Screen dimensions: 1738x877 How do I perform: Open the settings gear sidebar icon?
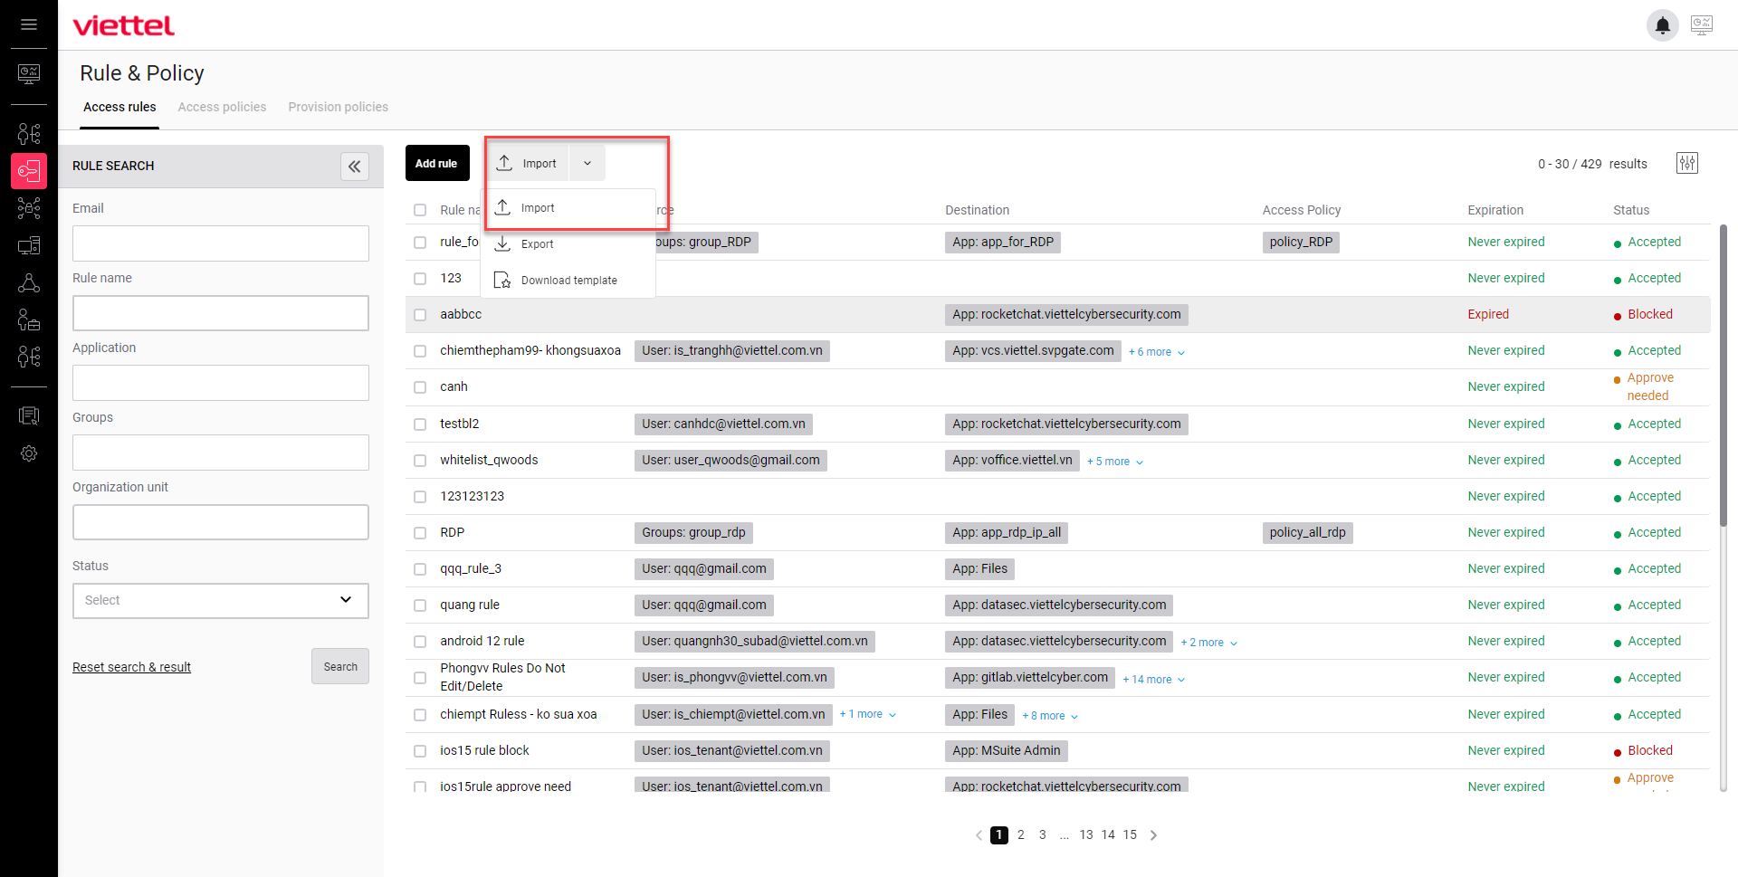click(29, 453)
